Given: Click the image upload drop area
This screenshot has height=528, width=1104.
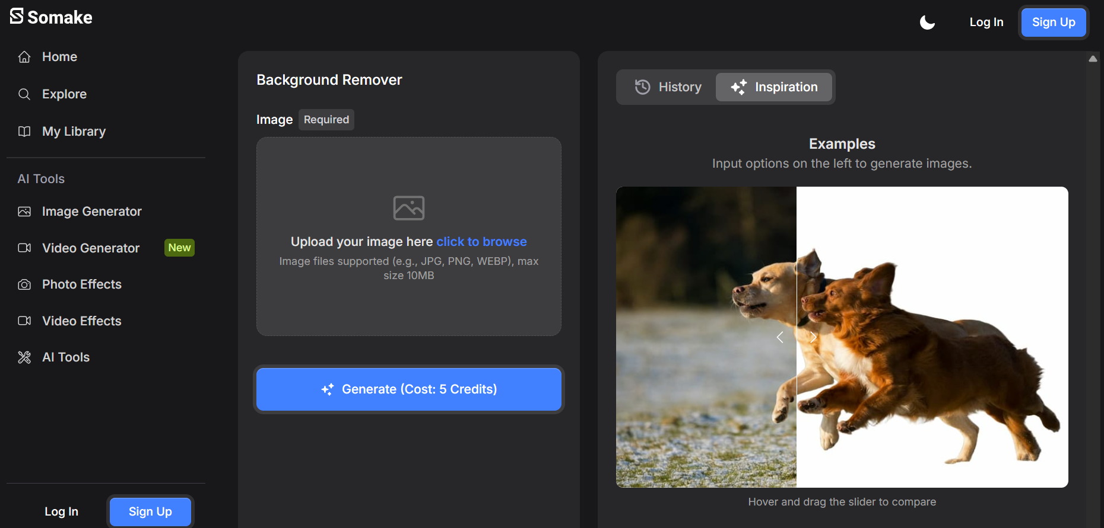Looking at the screenshot, I should click(409, 236).
